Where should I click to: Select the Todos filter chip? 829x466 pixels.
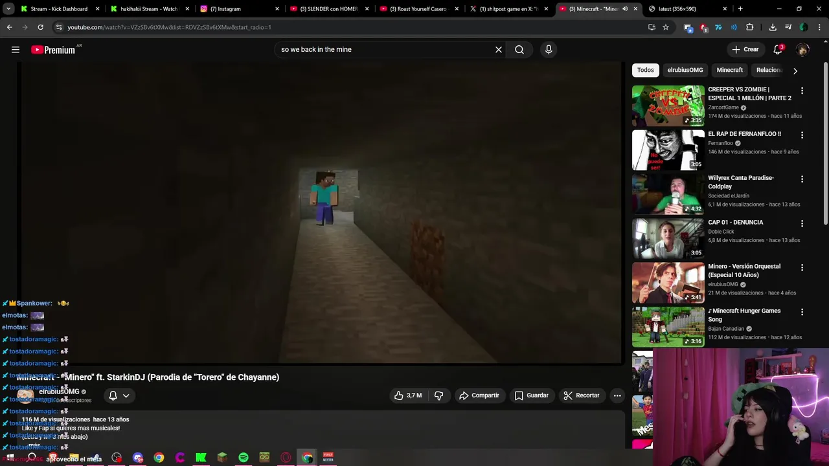[x=645, y=70]
